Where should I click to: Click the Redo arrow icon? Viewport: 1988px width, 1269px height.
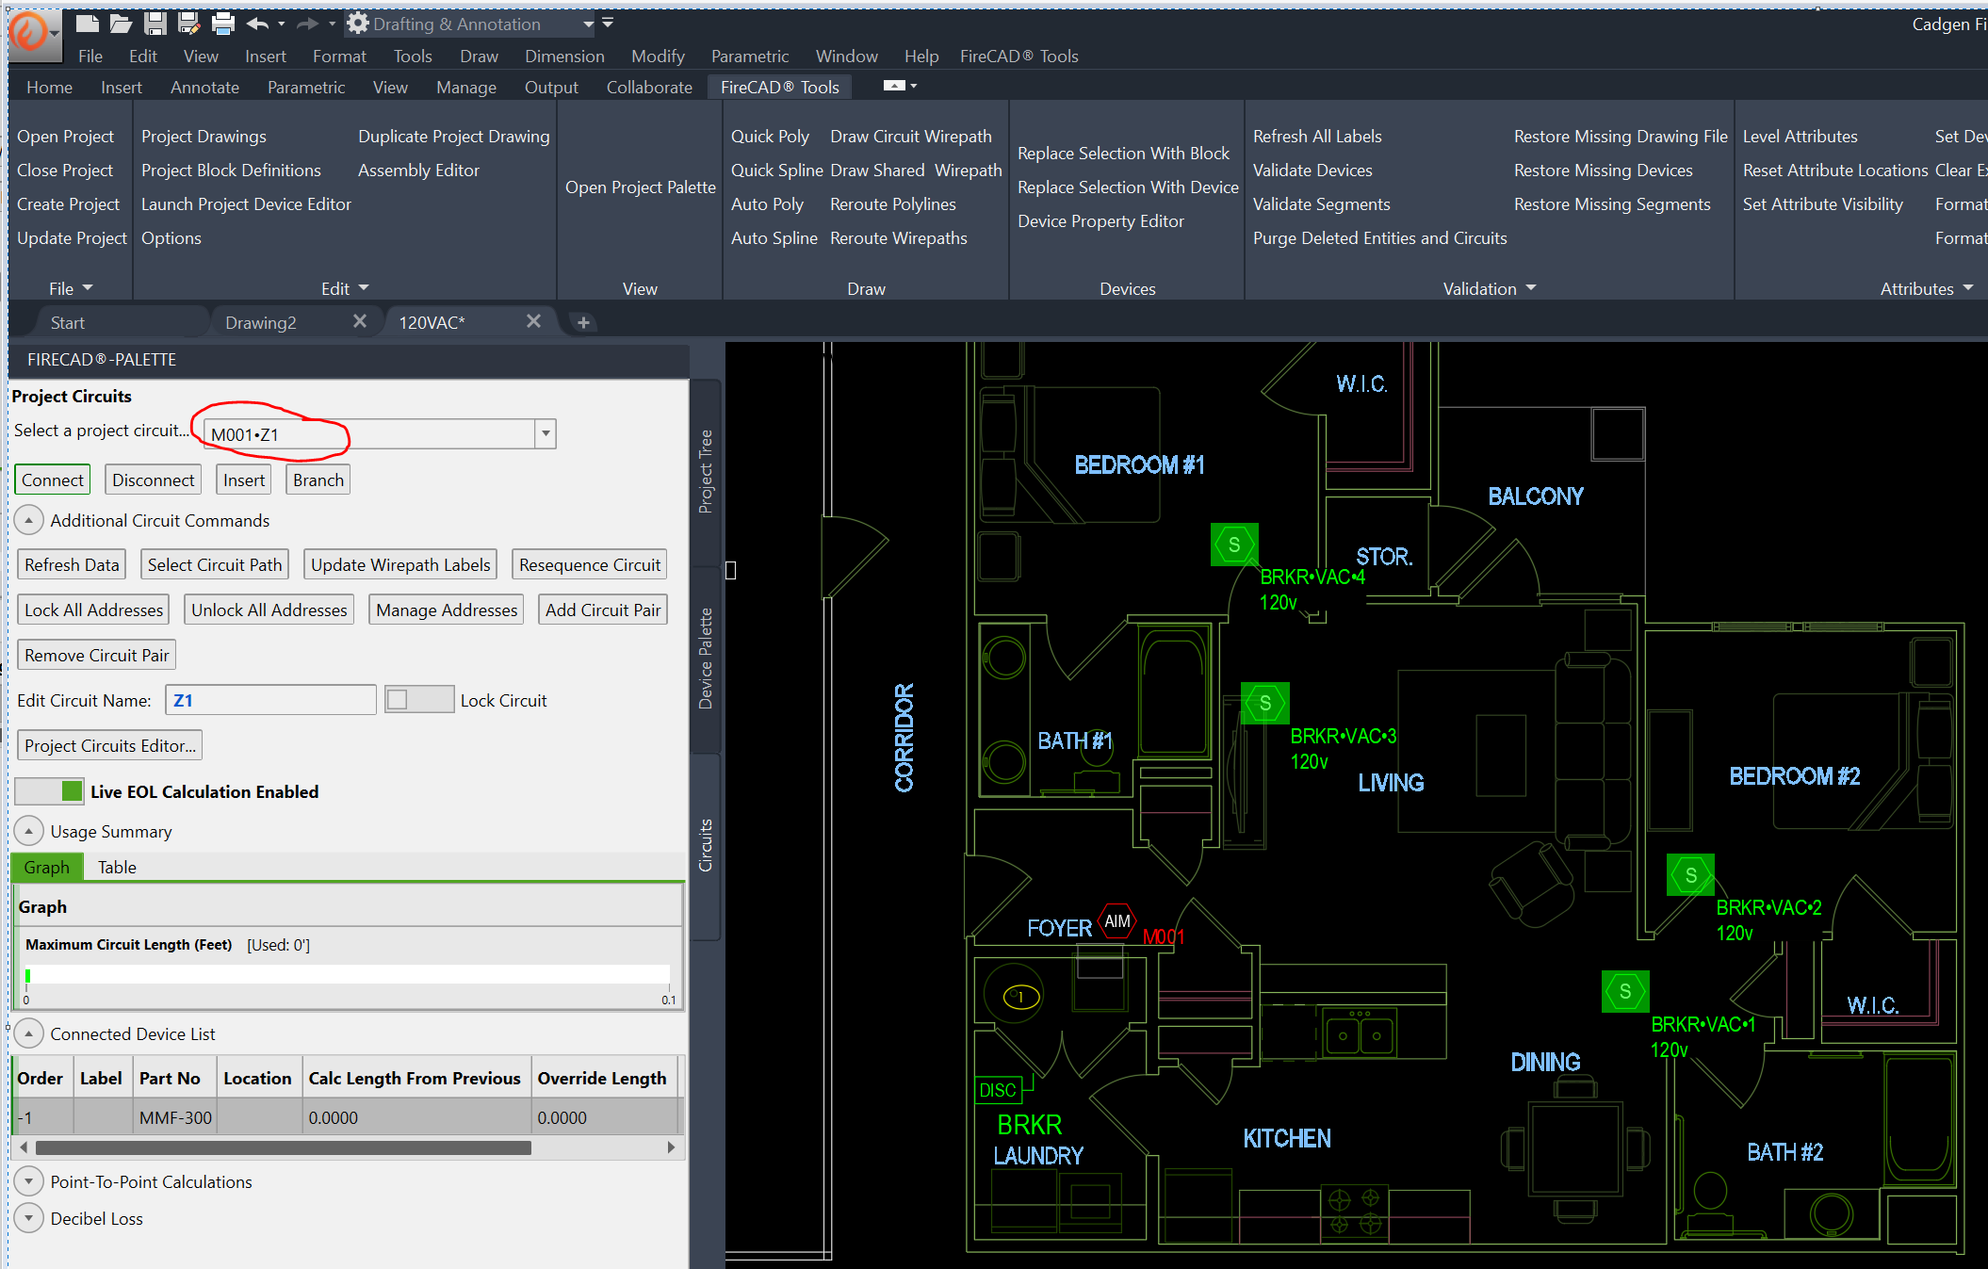pos(307,24)
